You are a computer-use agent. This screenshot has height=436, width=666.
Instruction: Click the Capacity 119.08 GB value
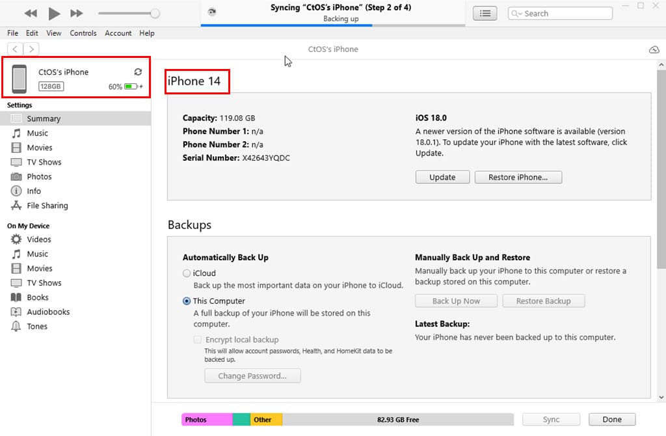click(x=237, y=118)
